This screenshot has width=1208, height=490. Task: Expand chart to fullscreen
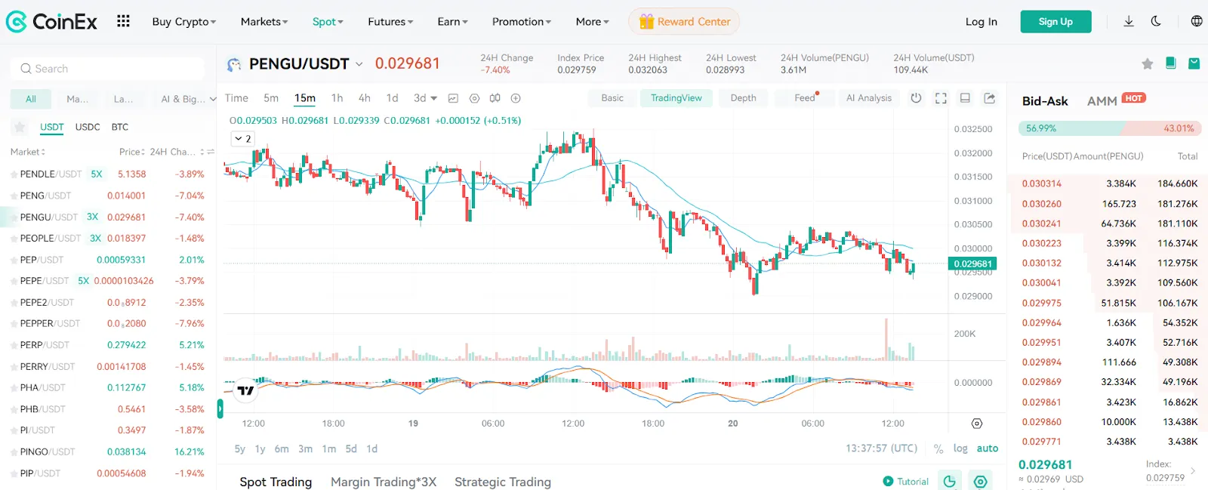(941, 98)
